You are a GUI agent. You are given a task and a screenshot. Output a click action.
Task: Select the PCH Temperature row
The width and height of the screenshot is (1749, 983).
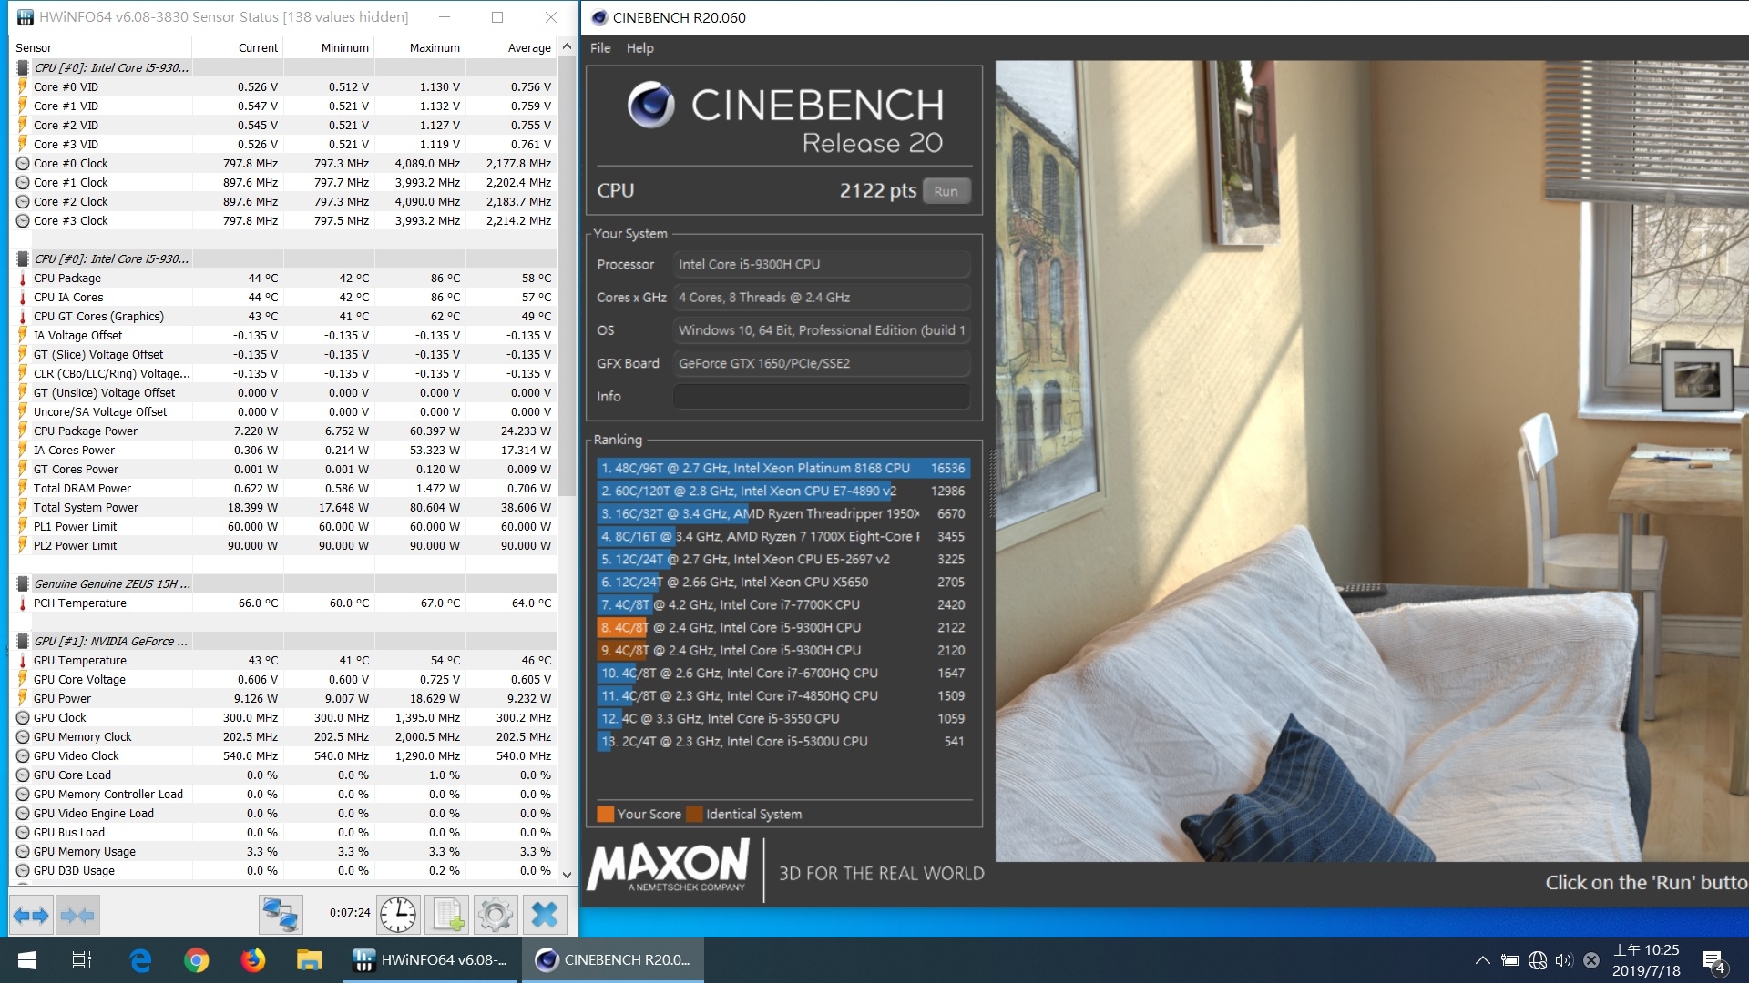284,603
